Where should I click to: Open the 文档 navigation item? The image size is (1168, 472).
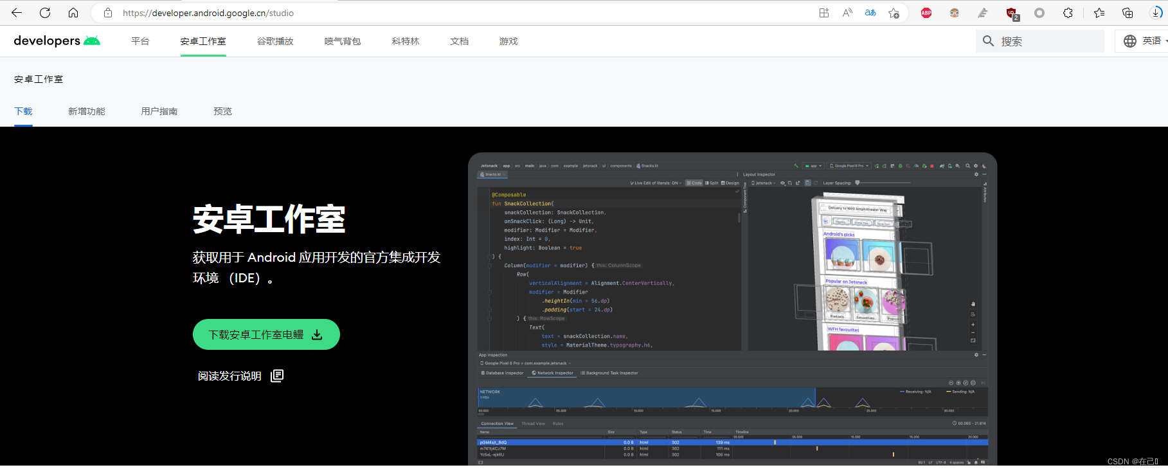460,41
